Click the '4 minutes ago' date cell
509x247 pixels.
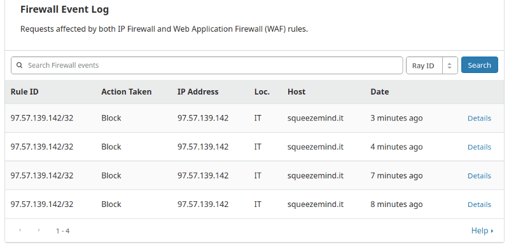[396, 147]
